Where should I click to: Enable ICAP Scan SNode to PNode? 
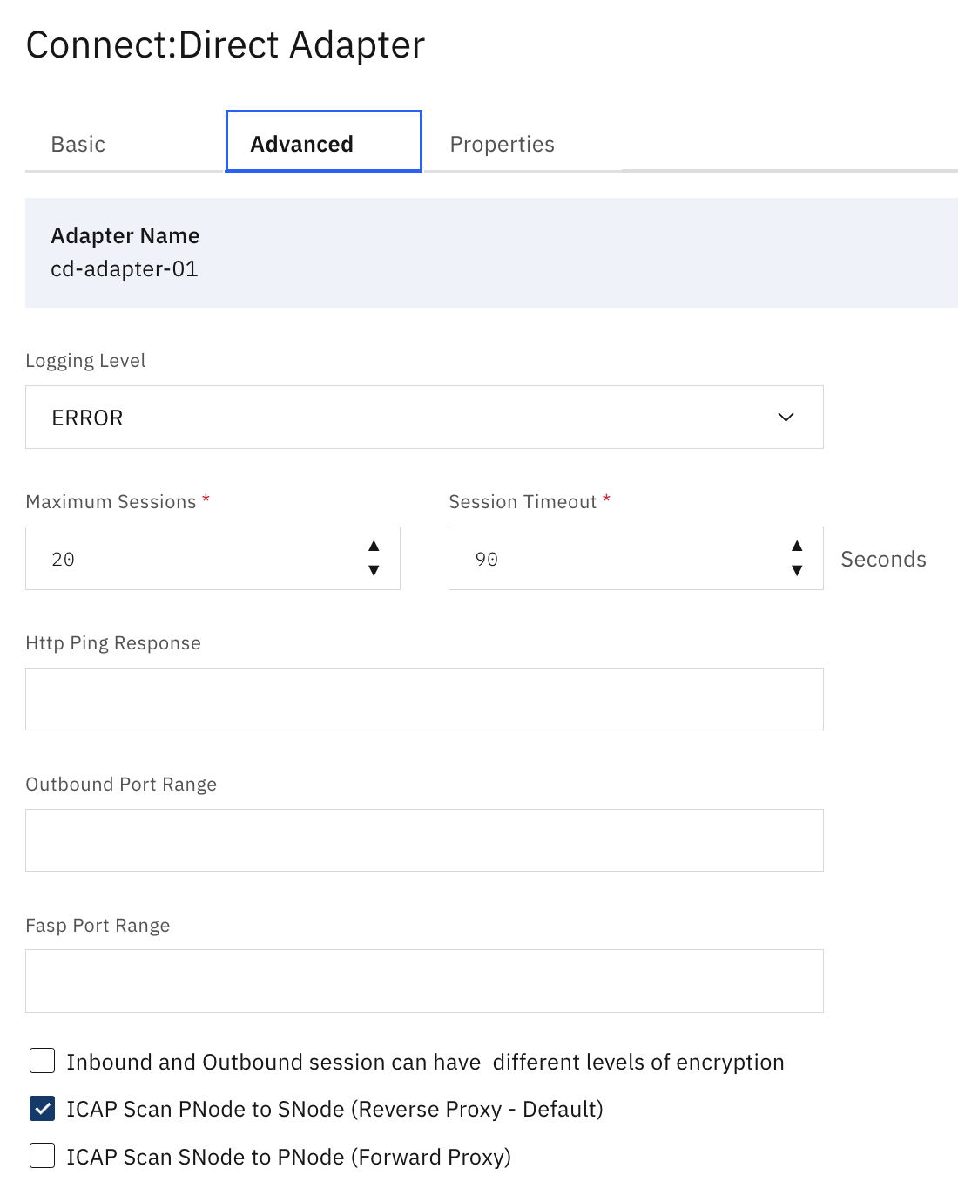[42, 1156]
